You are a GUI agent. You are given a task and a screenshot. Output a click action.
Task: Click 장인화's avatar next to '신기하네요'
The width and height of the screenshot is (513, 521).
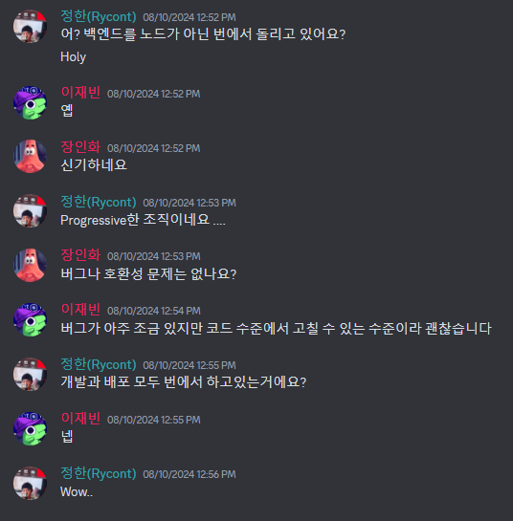30,156
